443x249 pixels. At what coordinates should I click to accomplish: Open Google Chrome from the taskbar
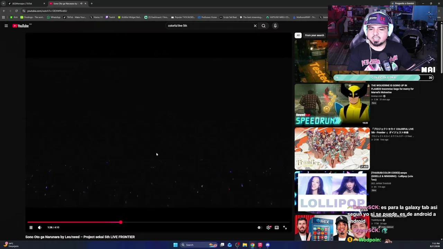tap(252, 245)
